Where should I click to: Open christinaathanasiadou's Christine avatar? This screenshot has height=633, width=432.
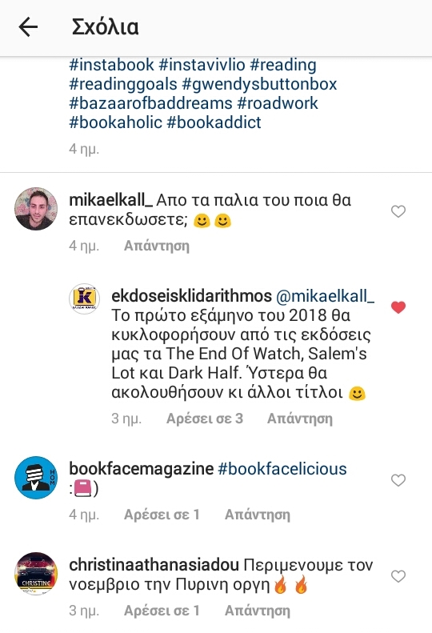pyautogui.click(x=36, y=574)
